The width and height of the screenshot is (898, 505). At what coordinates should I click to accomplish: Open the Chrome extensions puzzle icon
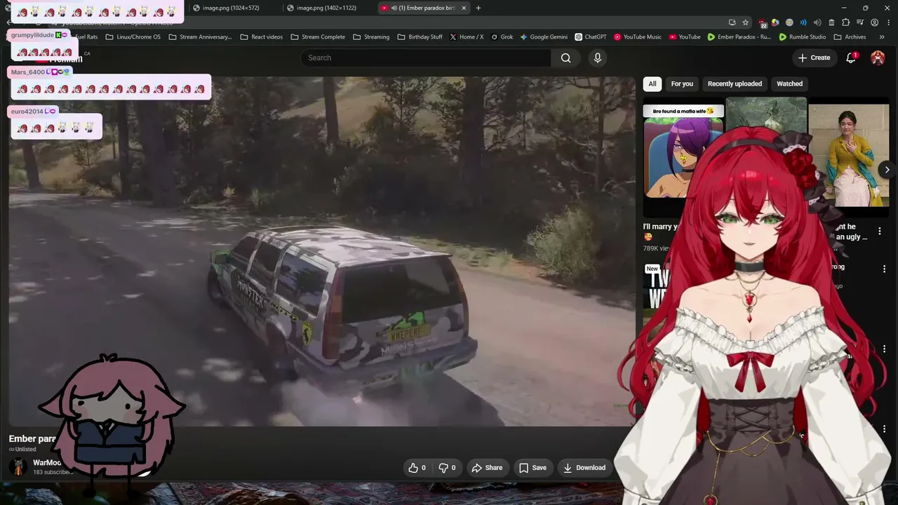(845, 22)
